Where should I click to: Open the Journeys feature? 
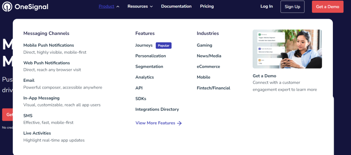pyautogui.click(x=144, y=45)
